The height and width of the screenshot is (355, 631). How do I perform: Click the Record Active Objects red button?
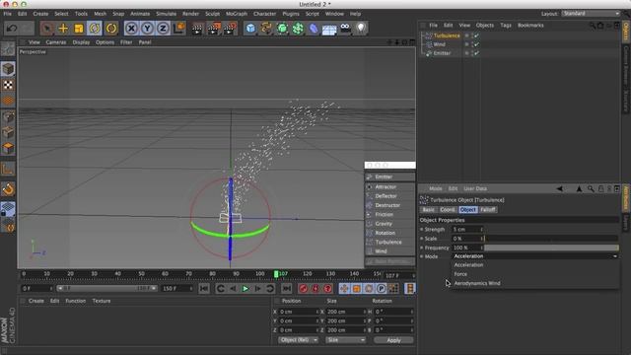click(x=303, y=288)
